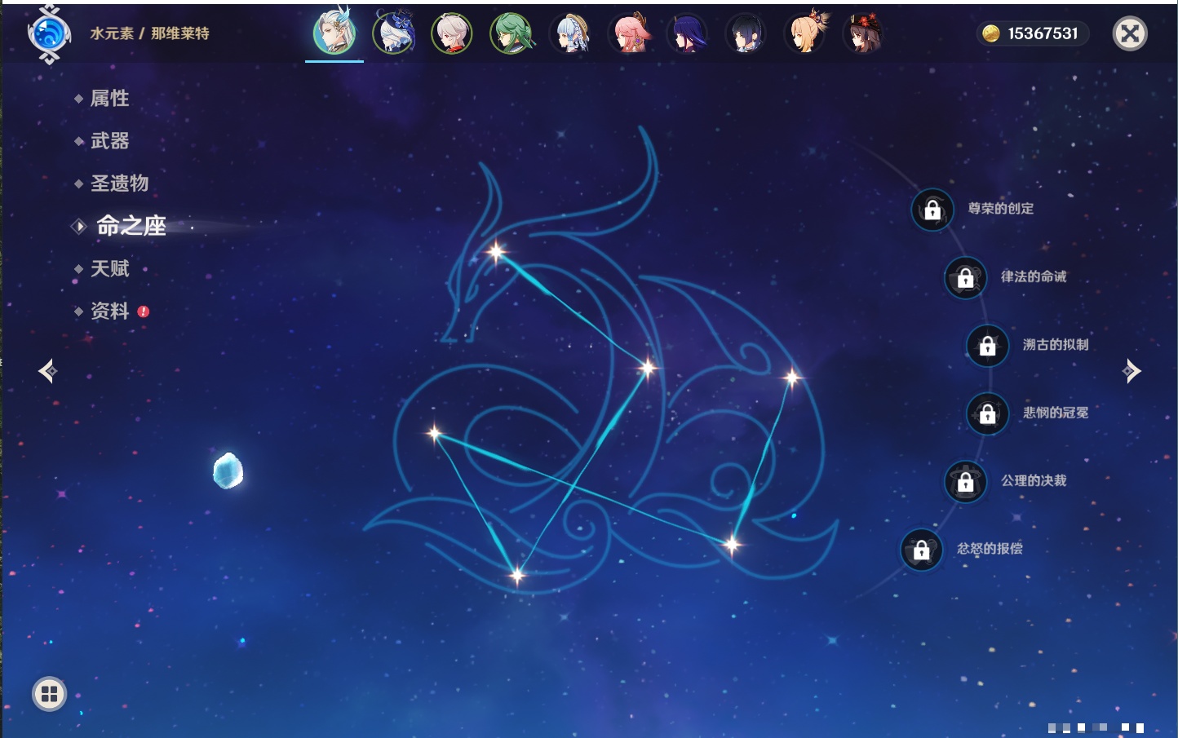Open the 圣遗物 artifacts section
This screenshot has height=738, width=1178.
[x=119, y=183]
